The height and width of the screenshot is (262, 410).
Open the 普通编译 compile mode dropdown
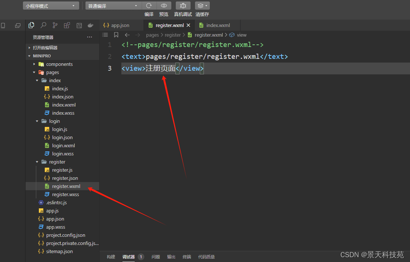click(114, 6)
